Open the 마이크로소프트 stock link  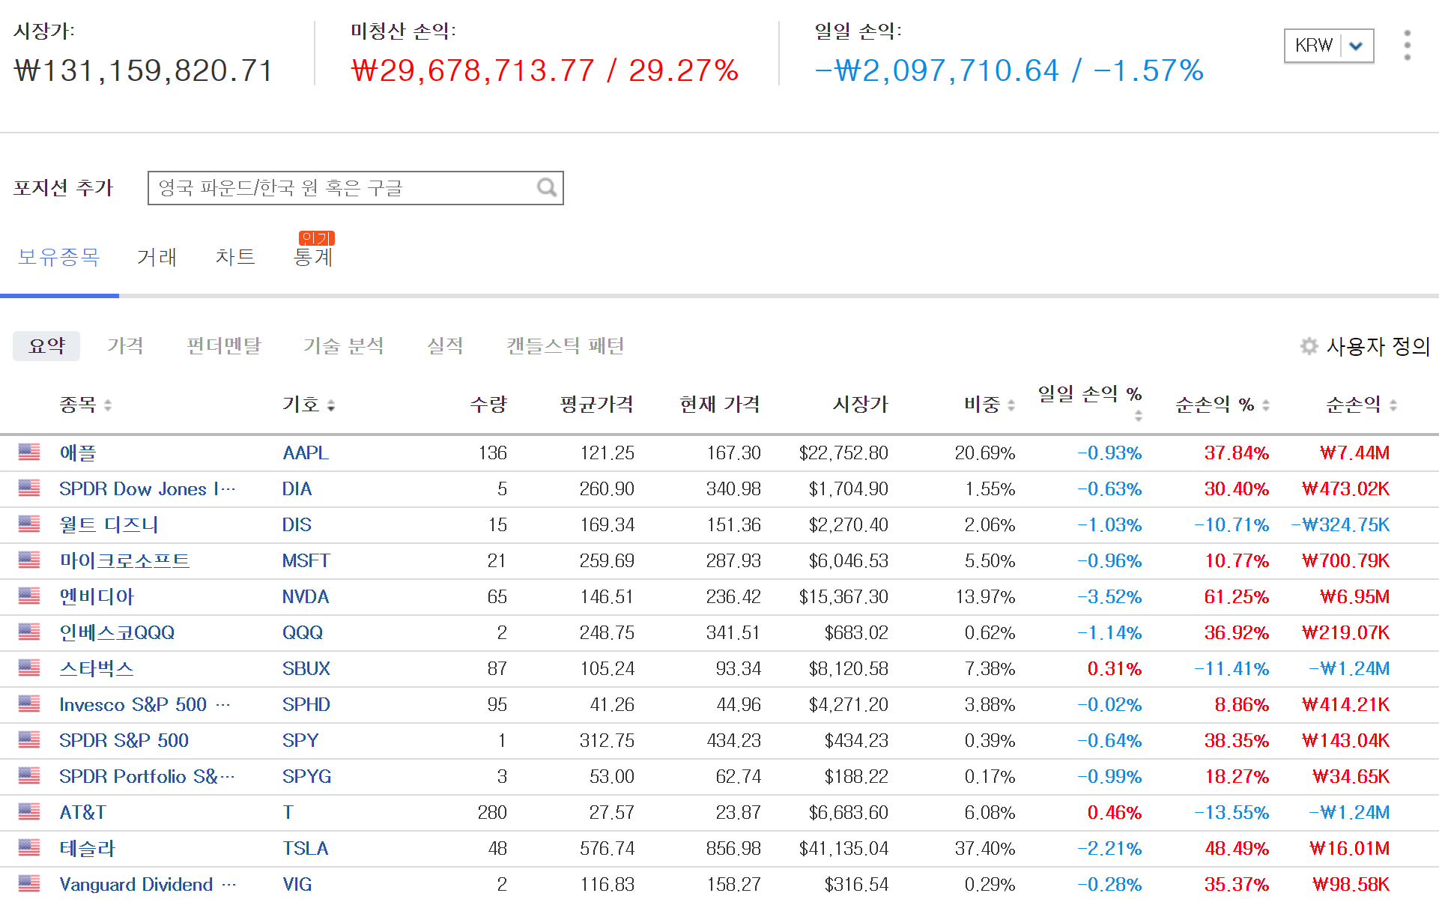pos(124,560)
